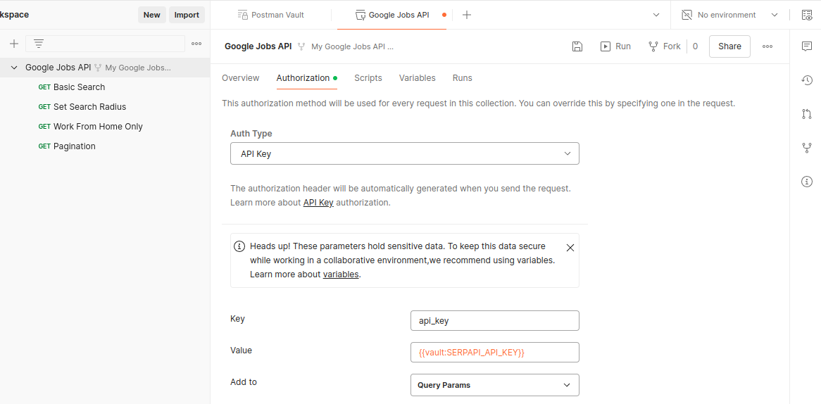Click the save collection icon
Viewport: 821px width, 404px height.
(x=577, y=46)
